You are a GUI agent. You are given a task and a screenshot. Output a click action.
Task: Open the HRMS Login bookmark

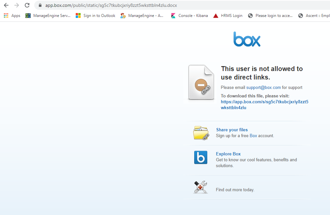point(228,16)
